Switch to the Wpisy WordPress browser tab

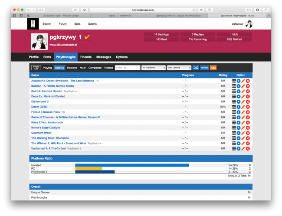[x=120, y=16]
